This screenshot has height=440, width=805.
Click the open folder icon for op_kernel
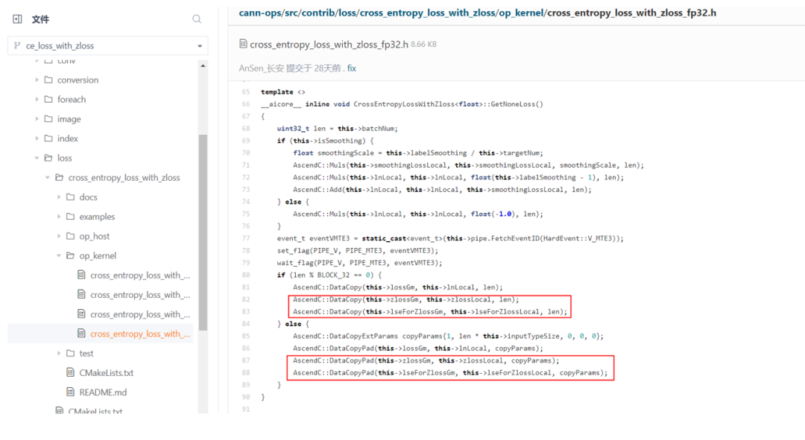[71, 255]
